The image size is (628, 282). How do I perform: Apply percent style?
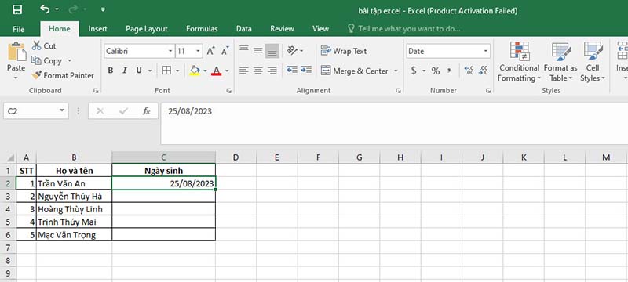tap(436, 70)
